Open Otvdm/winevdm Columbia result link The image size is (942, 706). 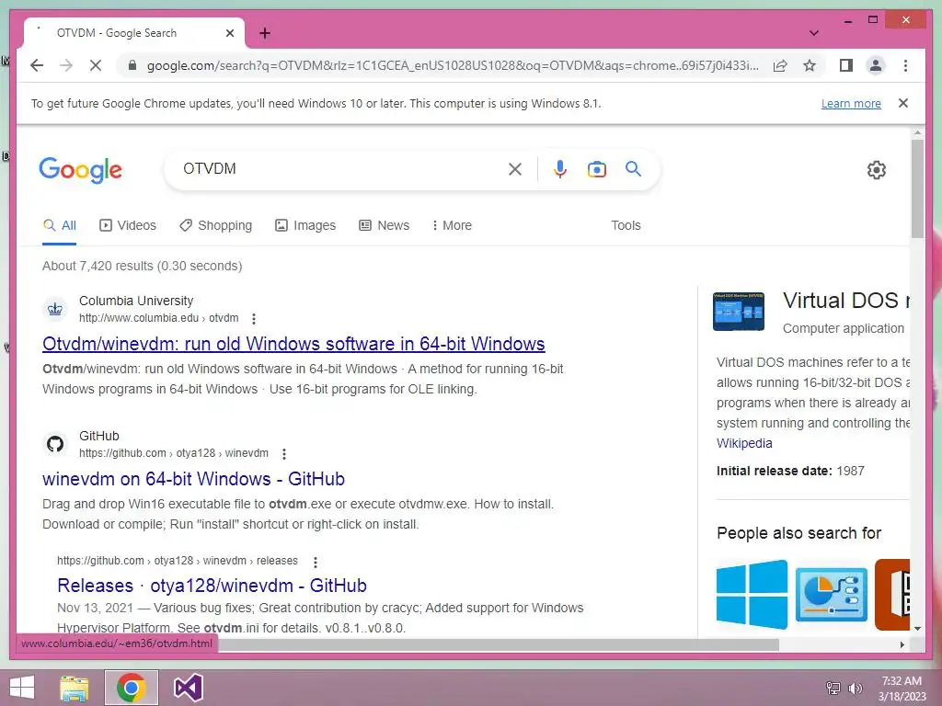[293, 344]
